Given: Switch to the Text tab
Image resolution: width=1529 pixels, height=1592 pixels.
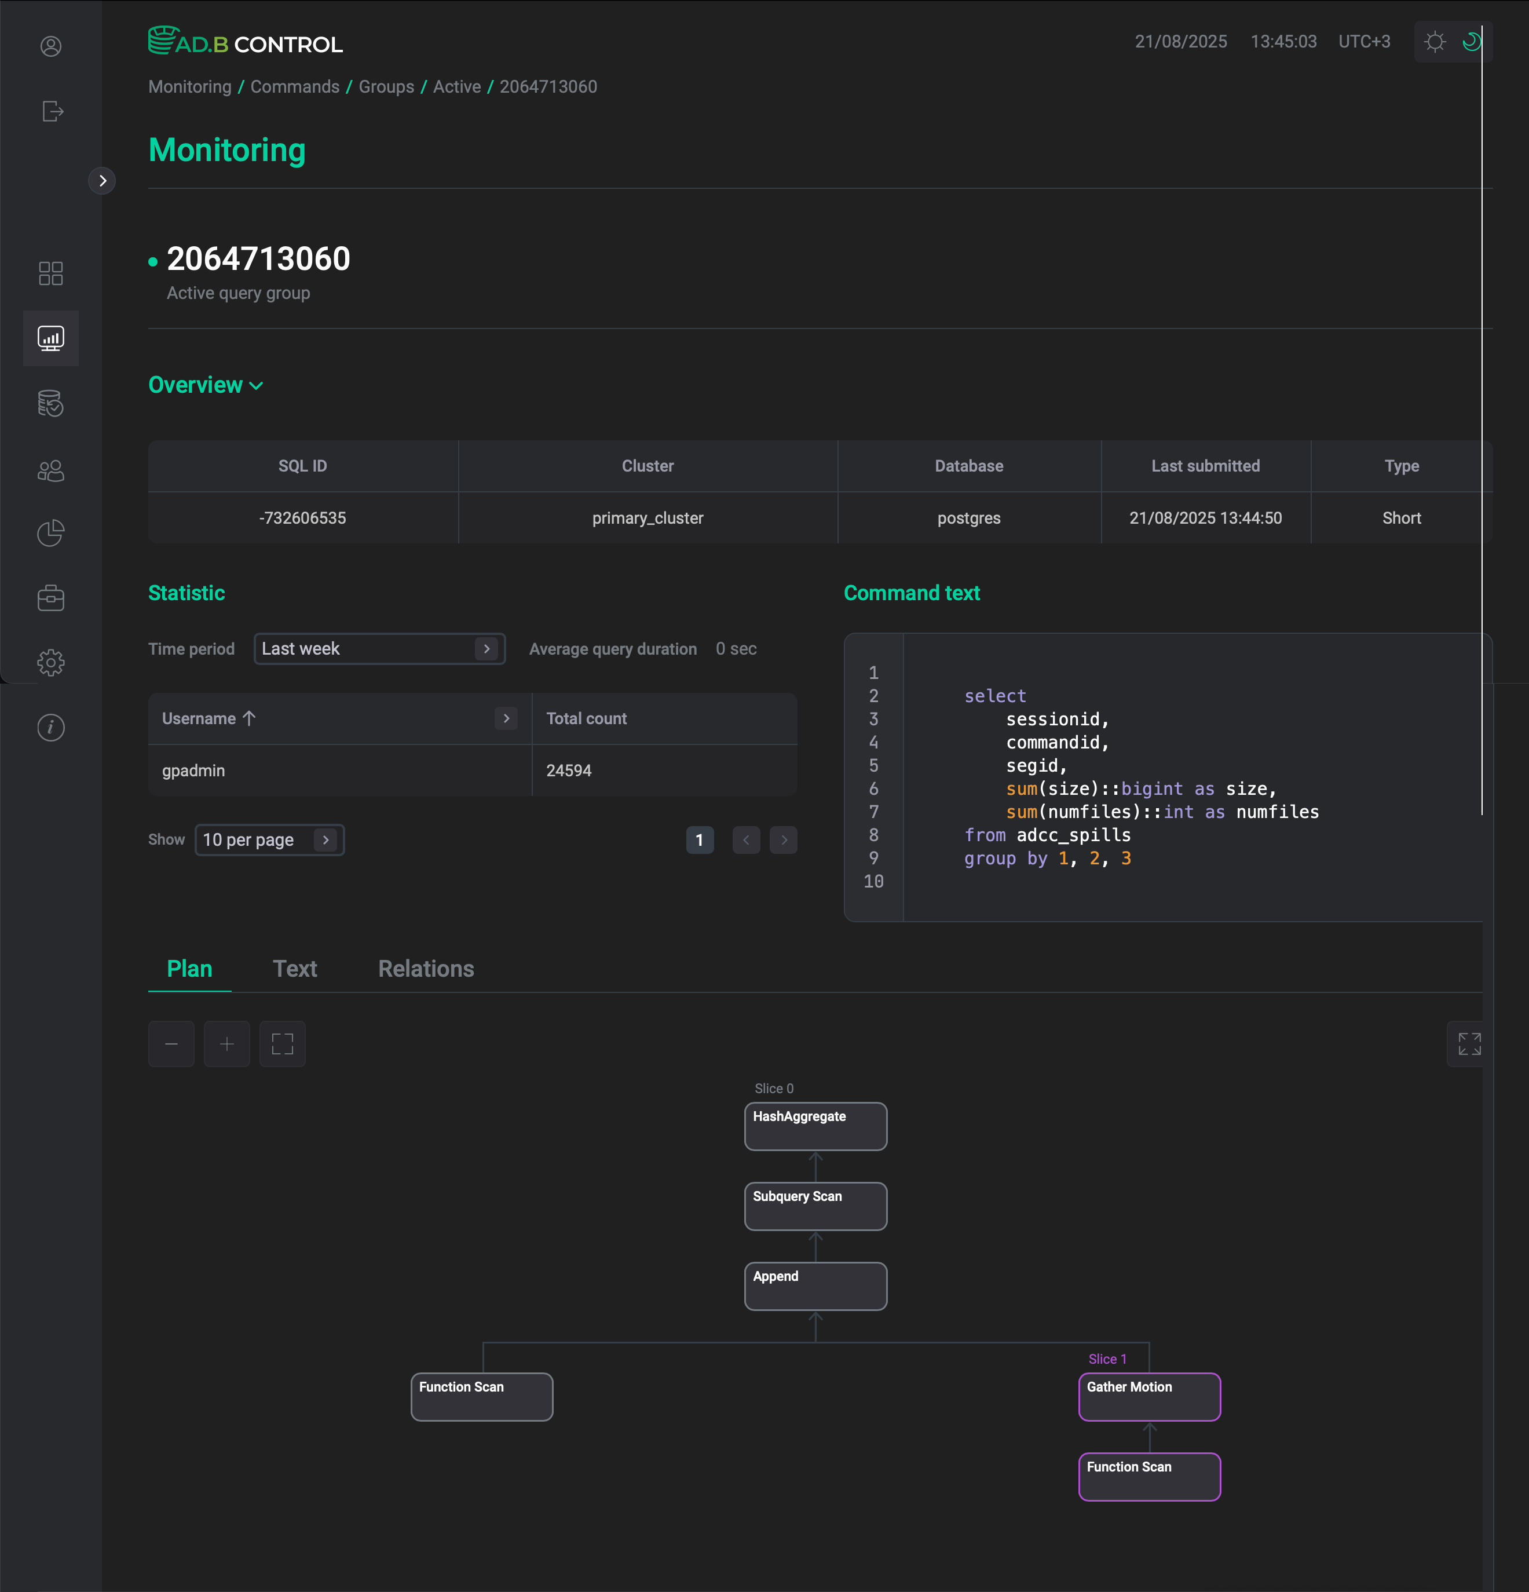Looking at the screenshot, I should pyautogui.click(x=295, y=968).
